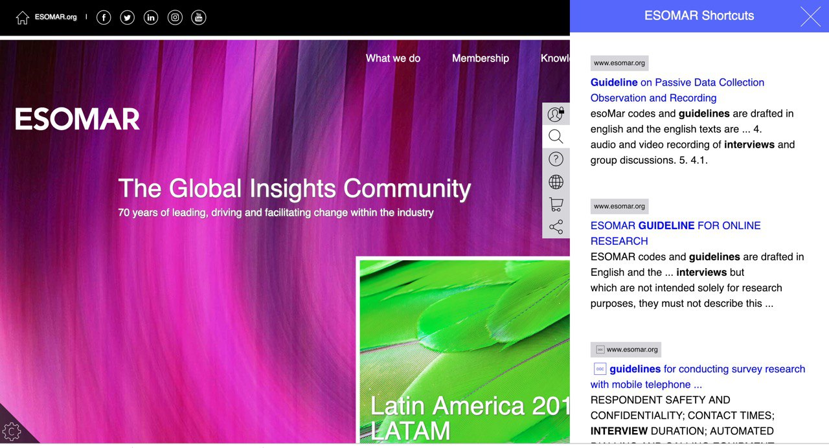Click the doc file icon before guidelines link
Viewport: 829px width, 448px height.
pyautogui.click(x=600, y=369)
